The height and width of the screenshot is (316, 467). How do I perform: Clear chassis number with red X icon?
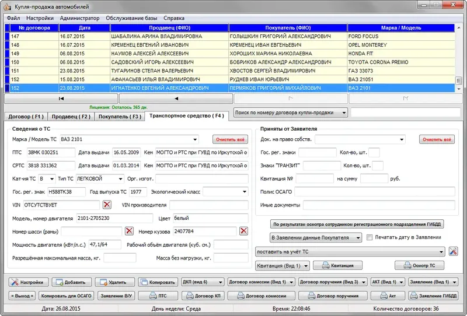tap(129, 231)
